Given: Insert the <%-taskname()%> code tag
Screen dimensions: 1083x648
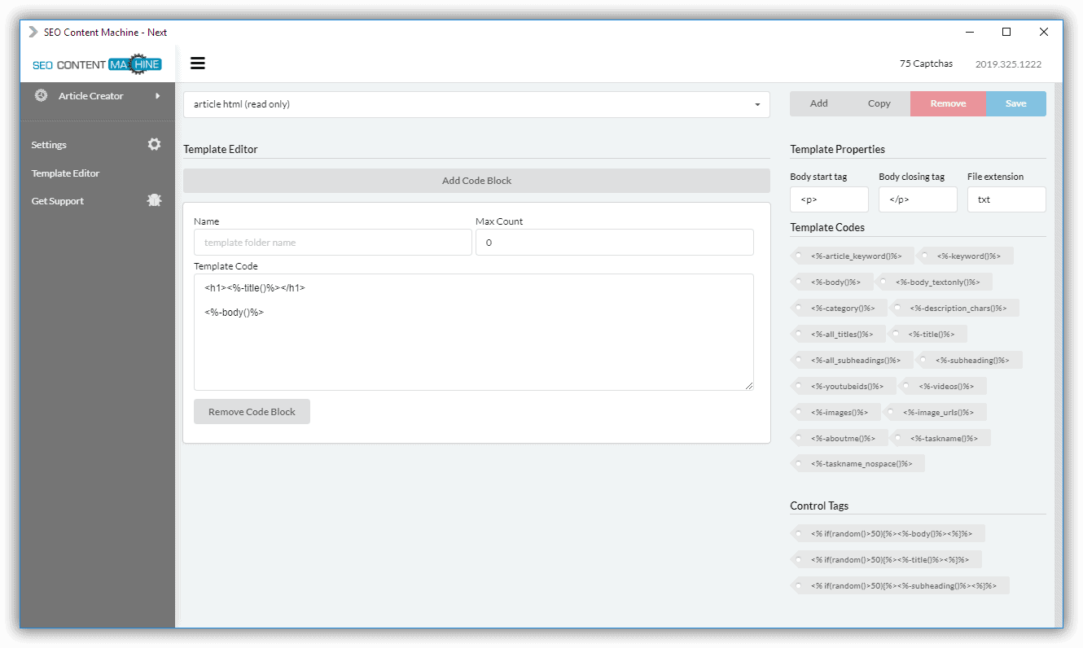Looking at the screenshot, I should (941, 438).
